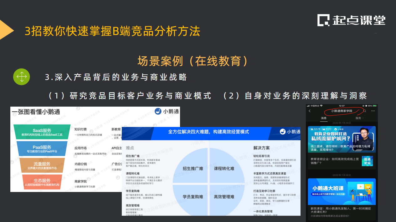
Task: Click the 小鹅通 logo on the blue slide header
Action: coord(290,131)
